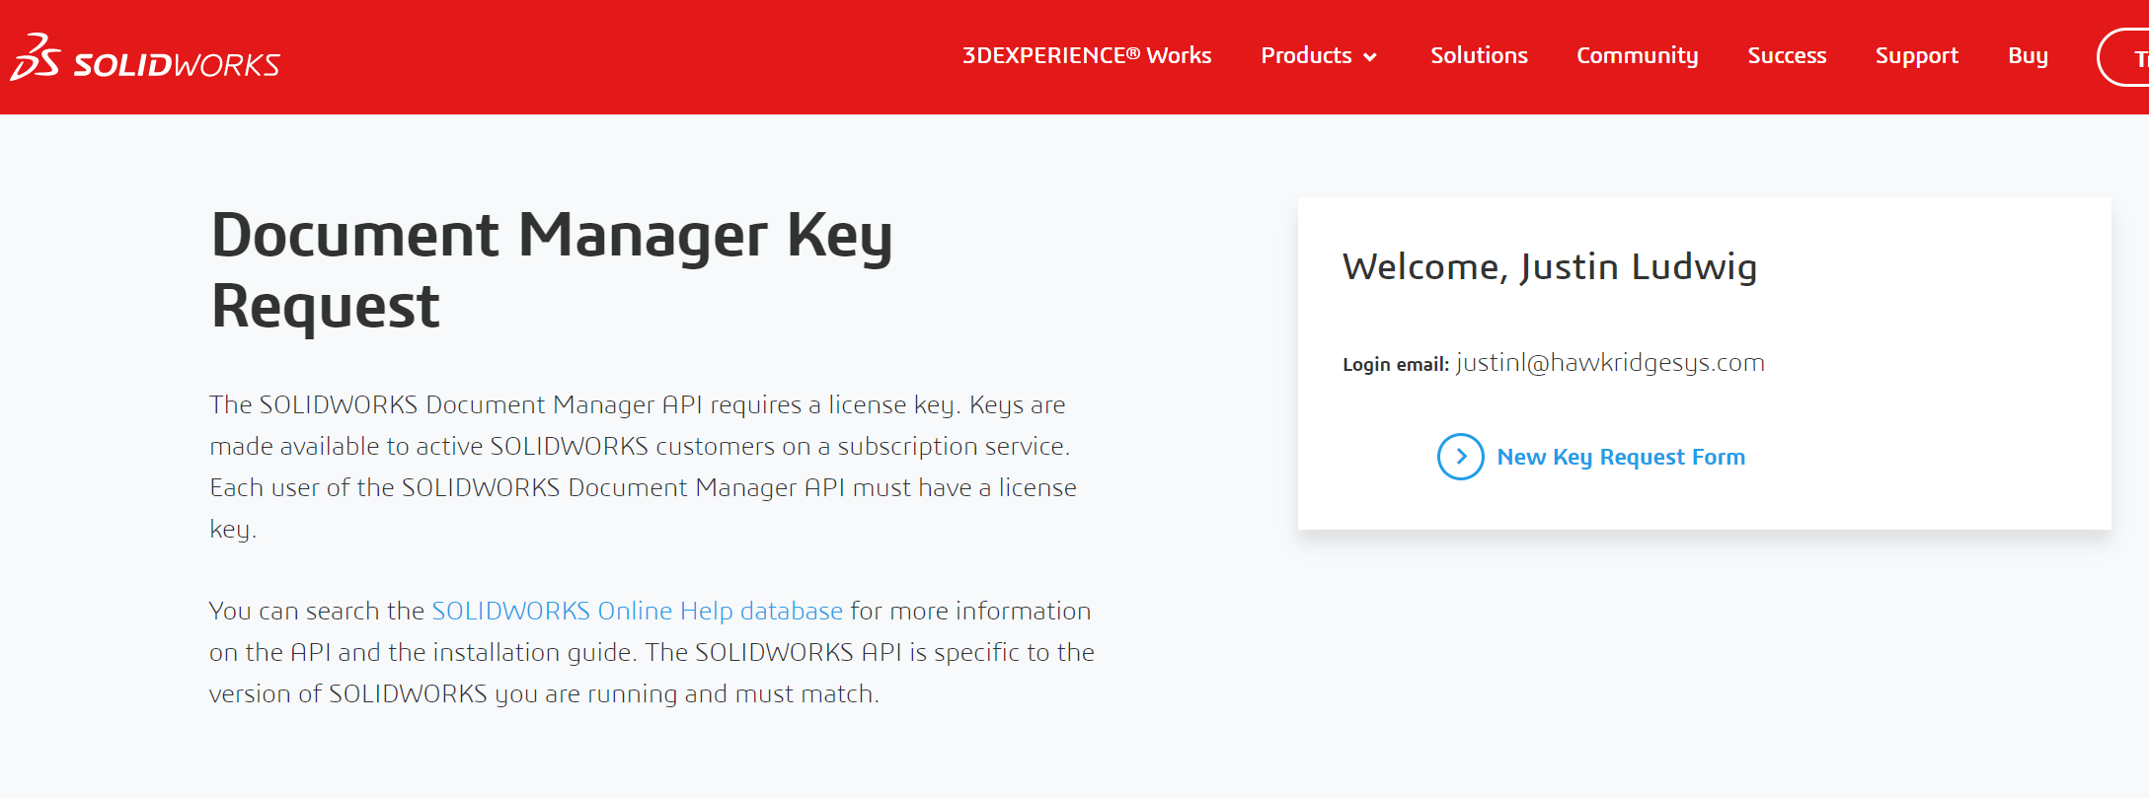Click the circled arrow icon beside New Key Request Form
Viewport: 2149px width, 798px height.
tap(1460, 457)
